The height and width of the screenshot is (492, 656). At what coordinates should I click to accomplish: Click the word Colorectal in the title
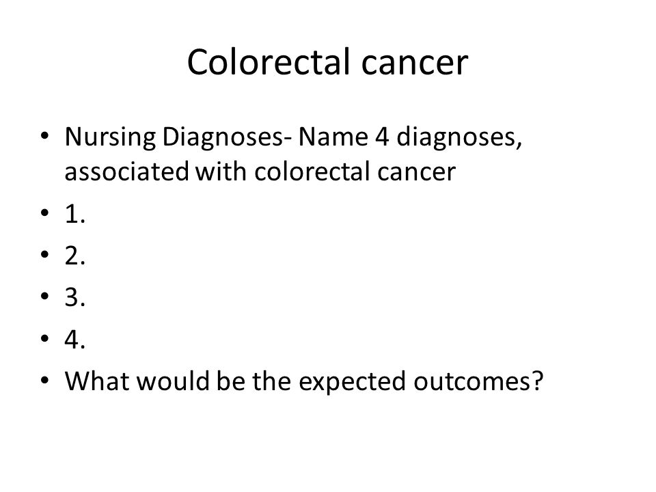(269, 62)
